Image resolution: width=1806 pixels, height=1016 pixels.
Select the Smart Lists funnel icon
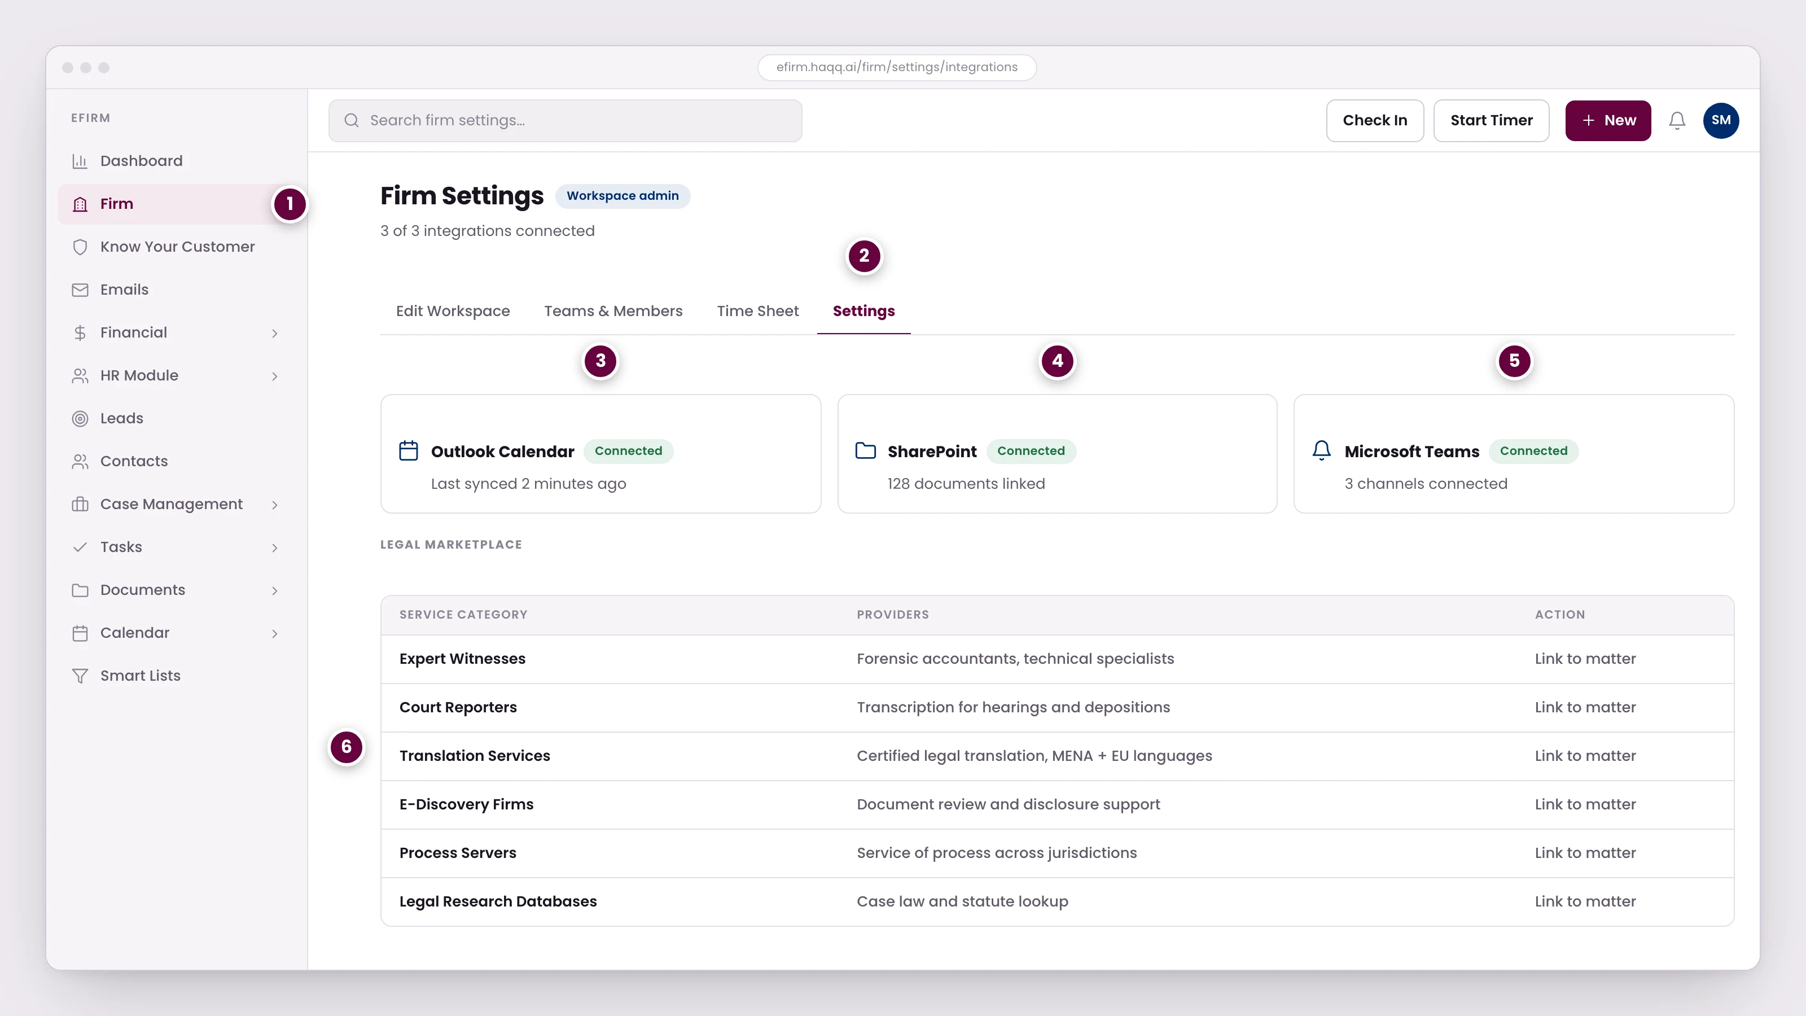tap(80, 676)
